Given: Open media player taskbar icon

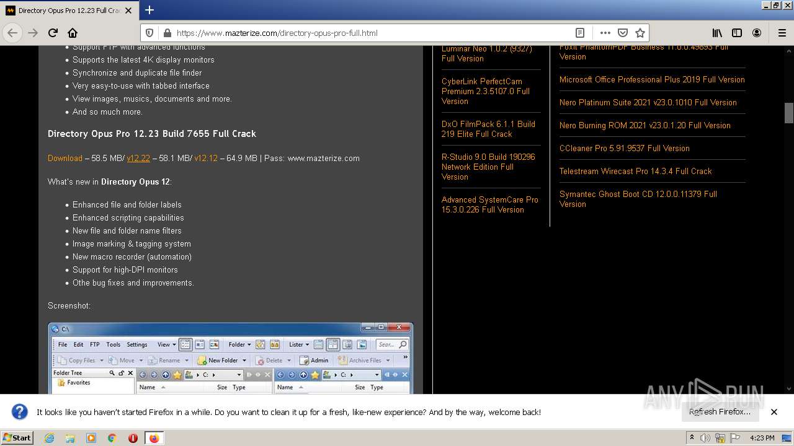Looking at the screenshot, I should [x=91, y=438].
